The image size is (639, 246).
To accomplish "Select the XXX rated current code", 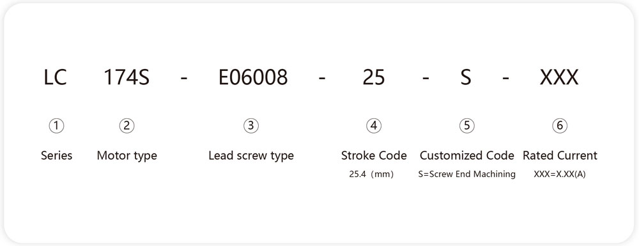I will (x=559, y=77).
